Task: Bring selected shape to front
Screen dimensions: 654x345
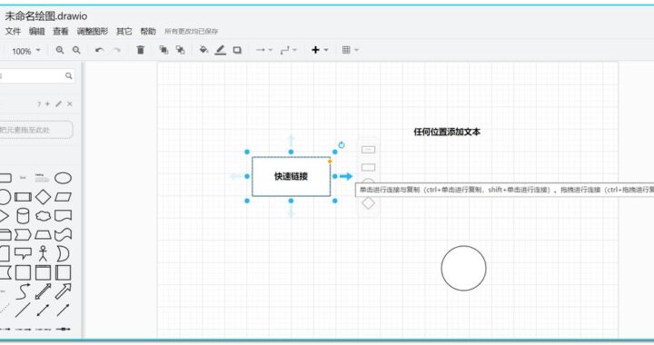Action: [163, 50]
